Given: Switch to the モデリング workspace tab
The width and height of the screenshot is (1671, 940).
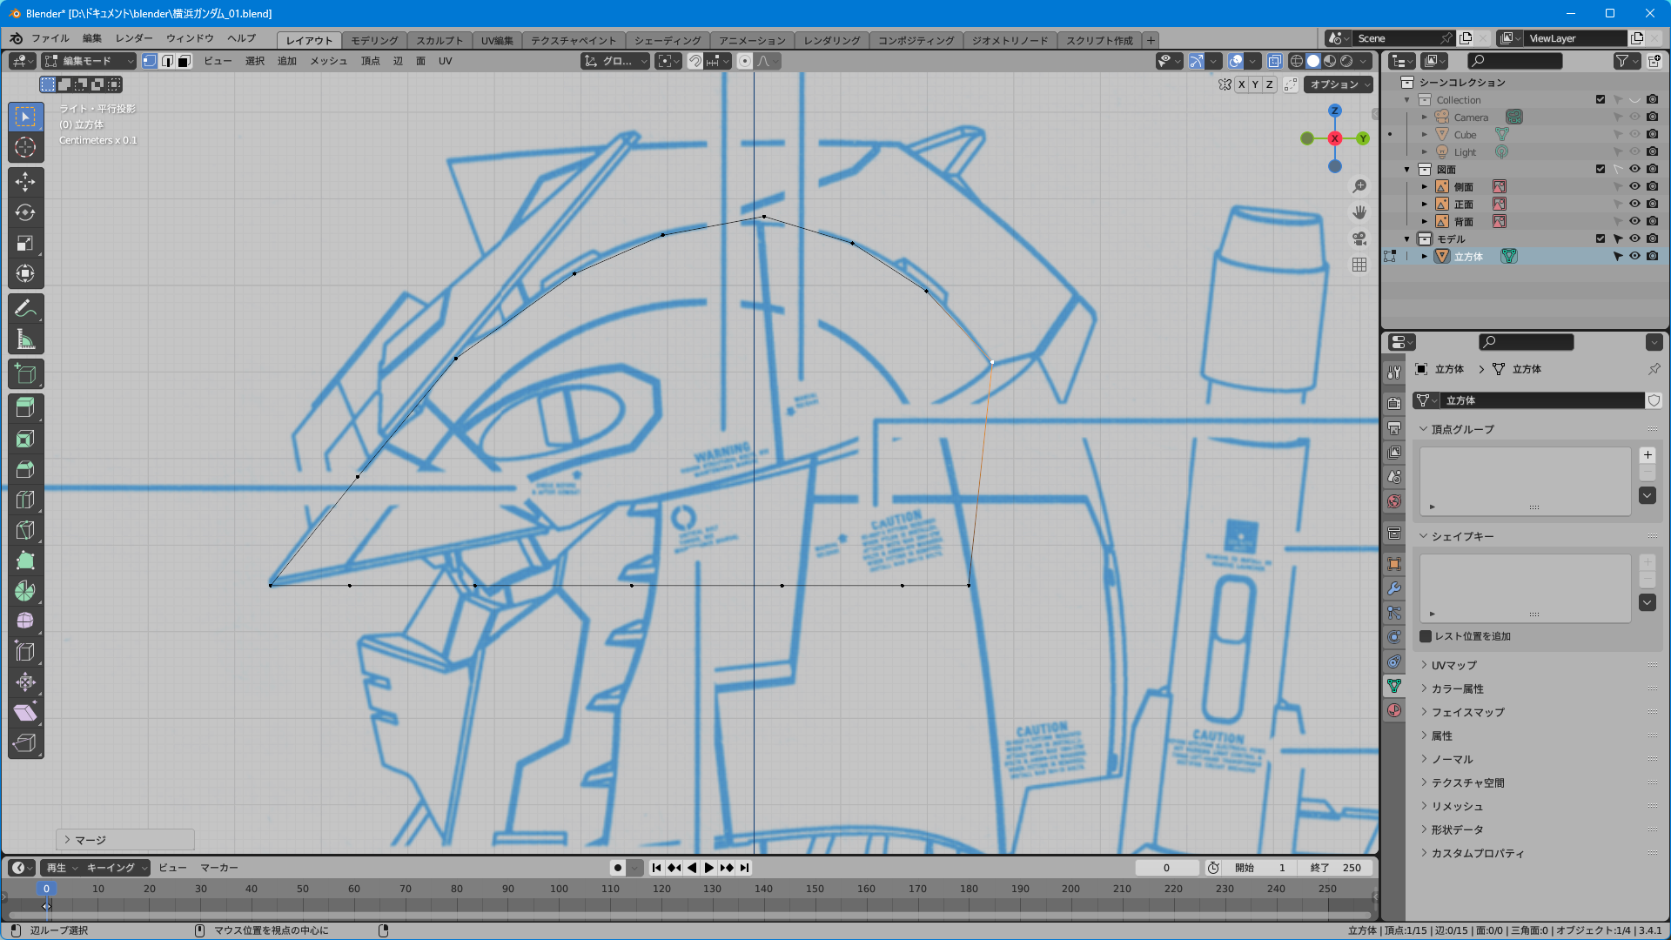Looking at the screenshot, I should point(374,40).
